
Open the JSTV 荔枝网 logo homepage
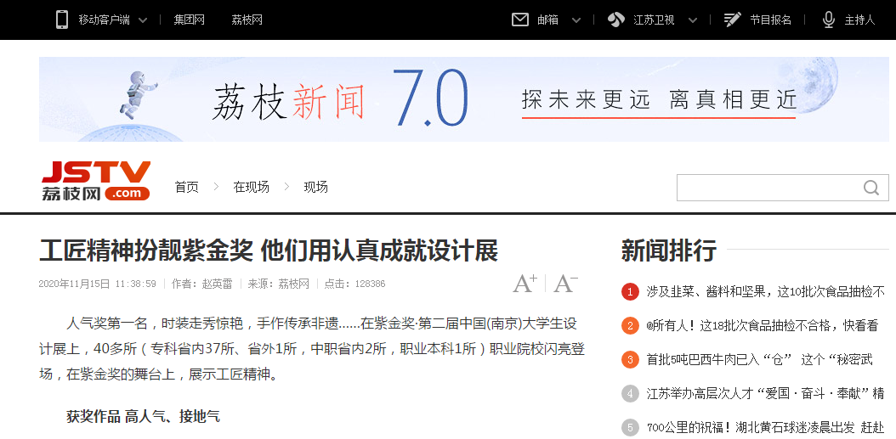coord(95,182)
